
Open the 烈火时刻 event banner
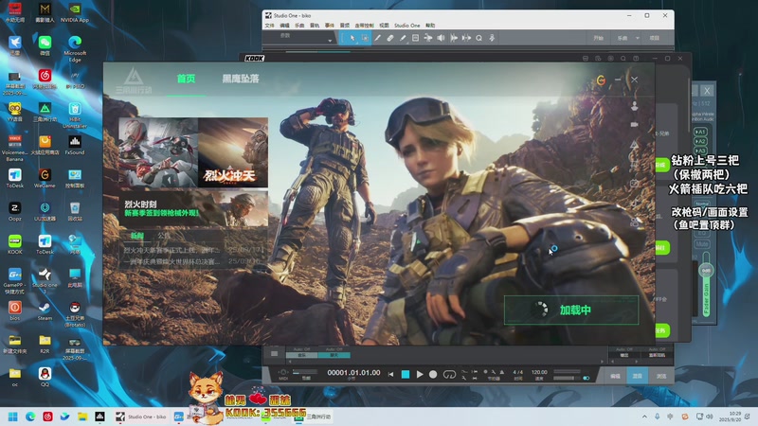pyautogui.click(x=193, y=207)
